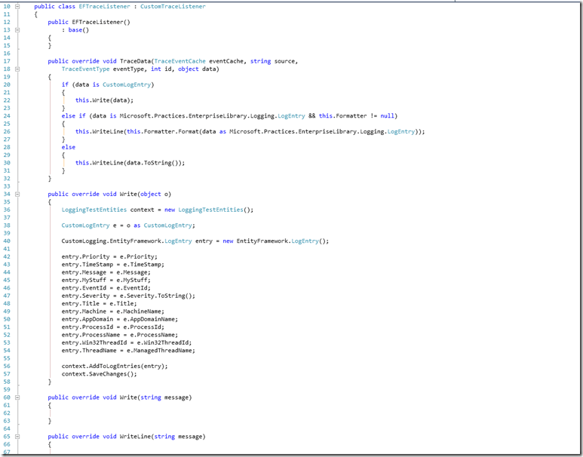The image size is (583, 457).
Task: Collapse the Write(string message) method at line 60
Action: 17,397
